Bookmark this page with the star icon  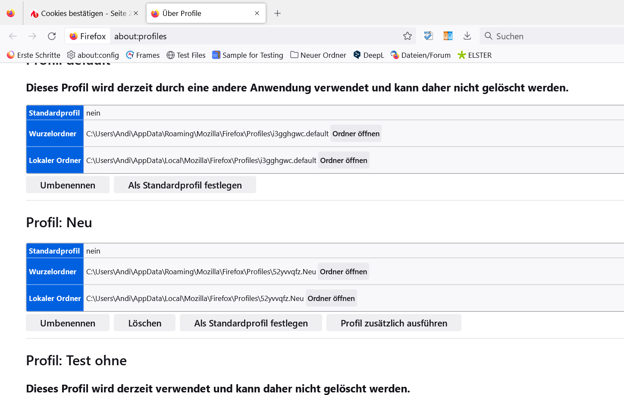(x=408, y=36)
